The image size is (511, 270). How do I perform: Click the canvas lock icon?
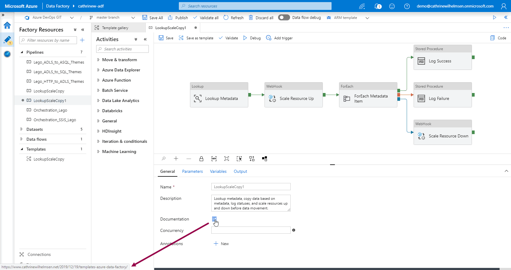[x=201, y=159]
